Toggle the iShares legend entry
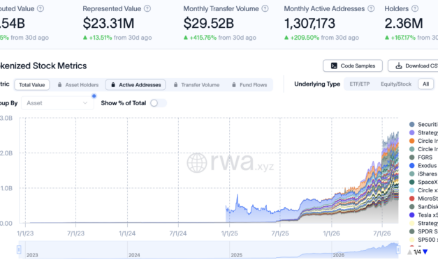This screenshot has width=438, height=262. 423,174
